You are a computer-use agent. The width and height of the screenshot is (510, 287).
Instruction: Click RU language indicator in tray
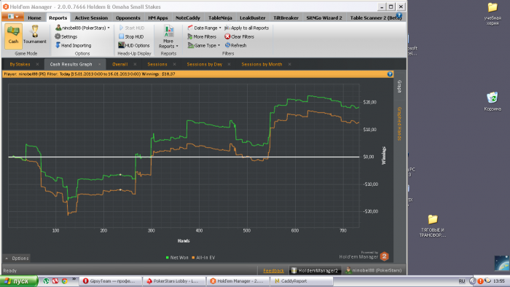461,281
